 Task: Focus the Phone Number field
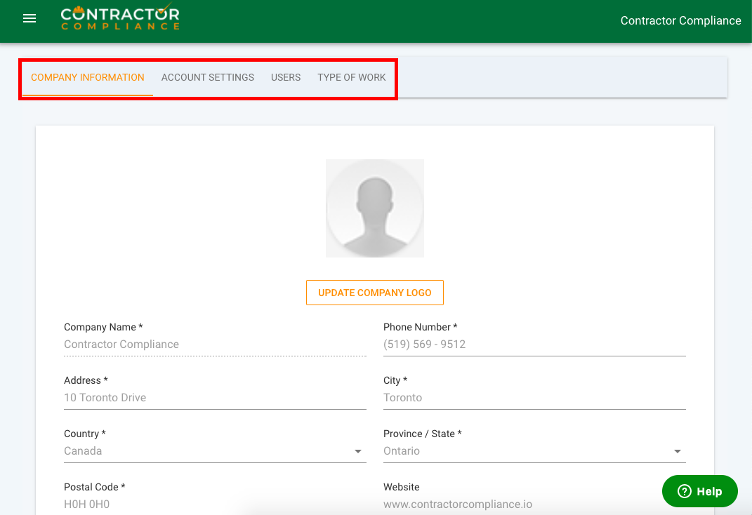click(x=534, y=345)
